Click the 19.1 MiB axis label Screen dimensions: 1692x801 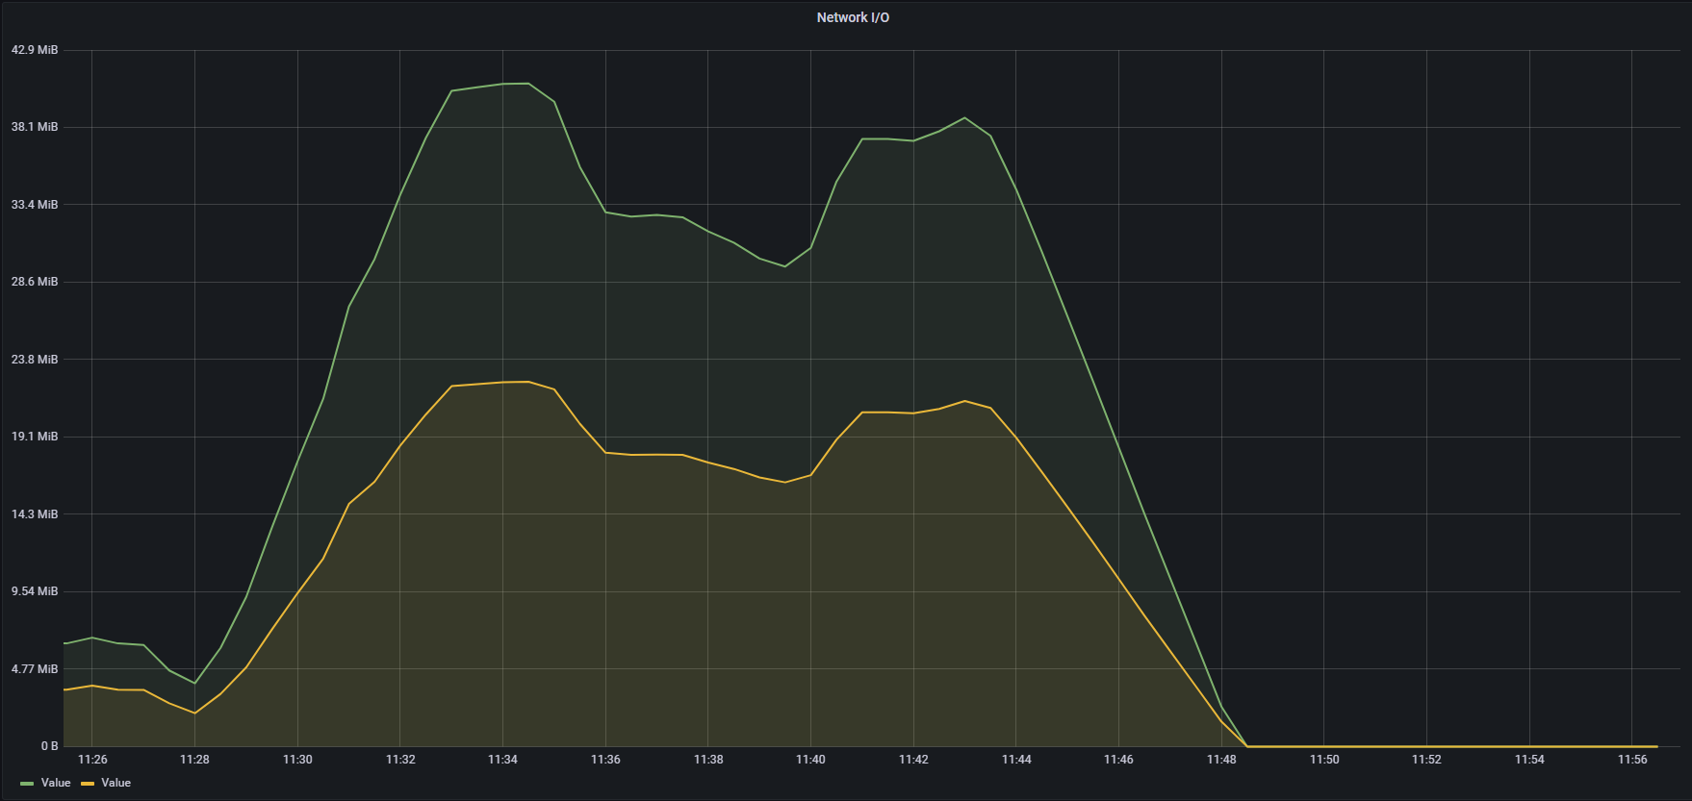click(35, 437)
